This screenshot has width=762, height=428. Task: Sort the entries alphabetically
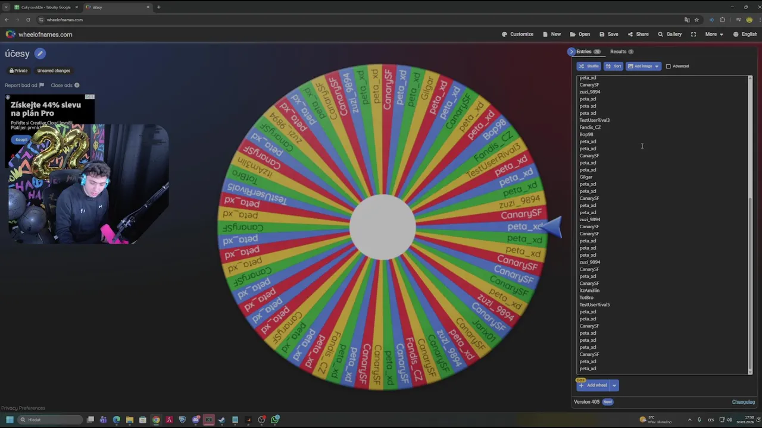613,66
